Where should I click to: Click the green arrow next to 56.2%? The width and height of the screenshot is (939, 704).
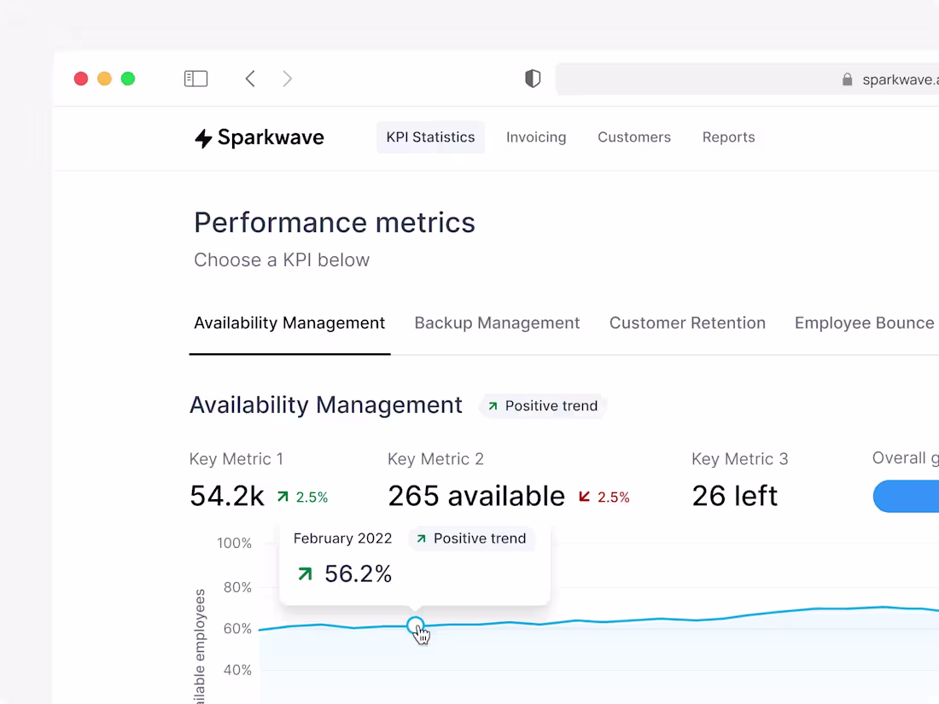click(305, 573)
